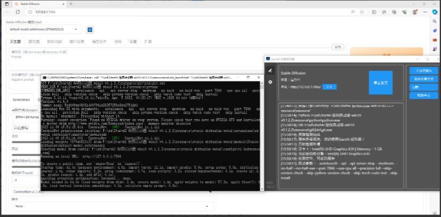This screenshot has height=217, width=441.
Task: Click the 帮助中心 button in StartAI
Action: pyautogui.click(x=423, y=96)
